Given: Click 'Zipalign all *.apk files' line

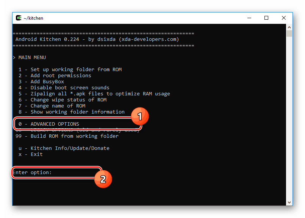Looking at the screenshot, I should [x=94, y=93].
